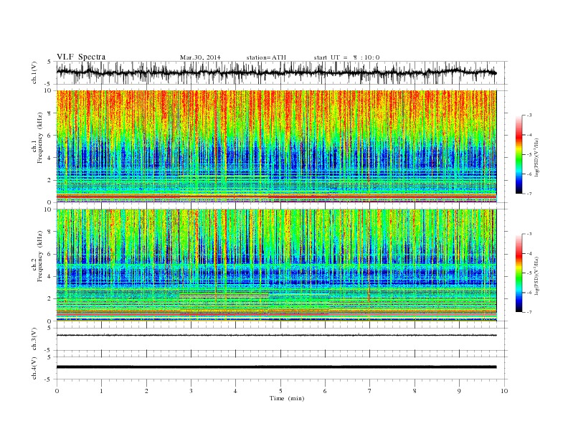
Task: Click the ch.4(V) axis label
Action: coord(34,368)
